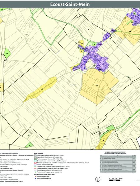This screenshot has width=140, height=186.
Task: Click the red dotted Linéaire commercial symbol
Action: pyautogui.click(x=35, y=168)
